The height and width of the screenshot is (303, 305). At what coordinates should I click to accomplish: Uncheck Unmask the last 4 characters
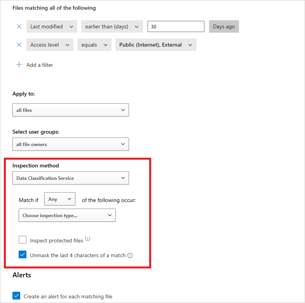point(23,255)
